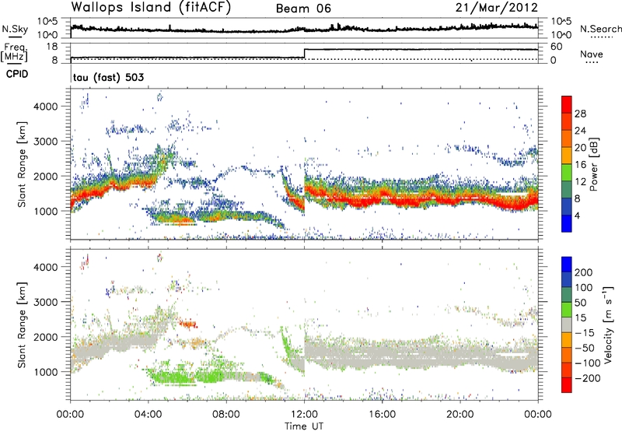Click frequency axis value '18'

(52, 47)
